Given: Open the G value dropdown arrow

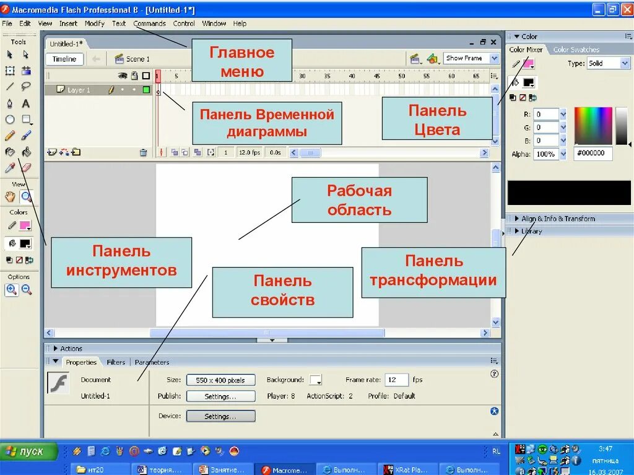Looking at the screenshot, I should coord(563,128).
